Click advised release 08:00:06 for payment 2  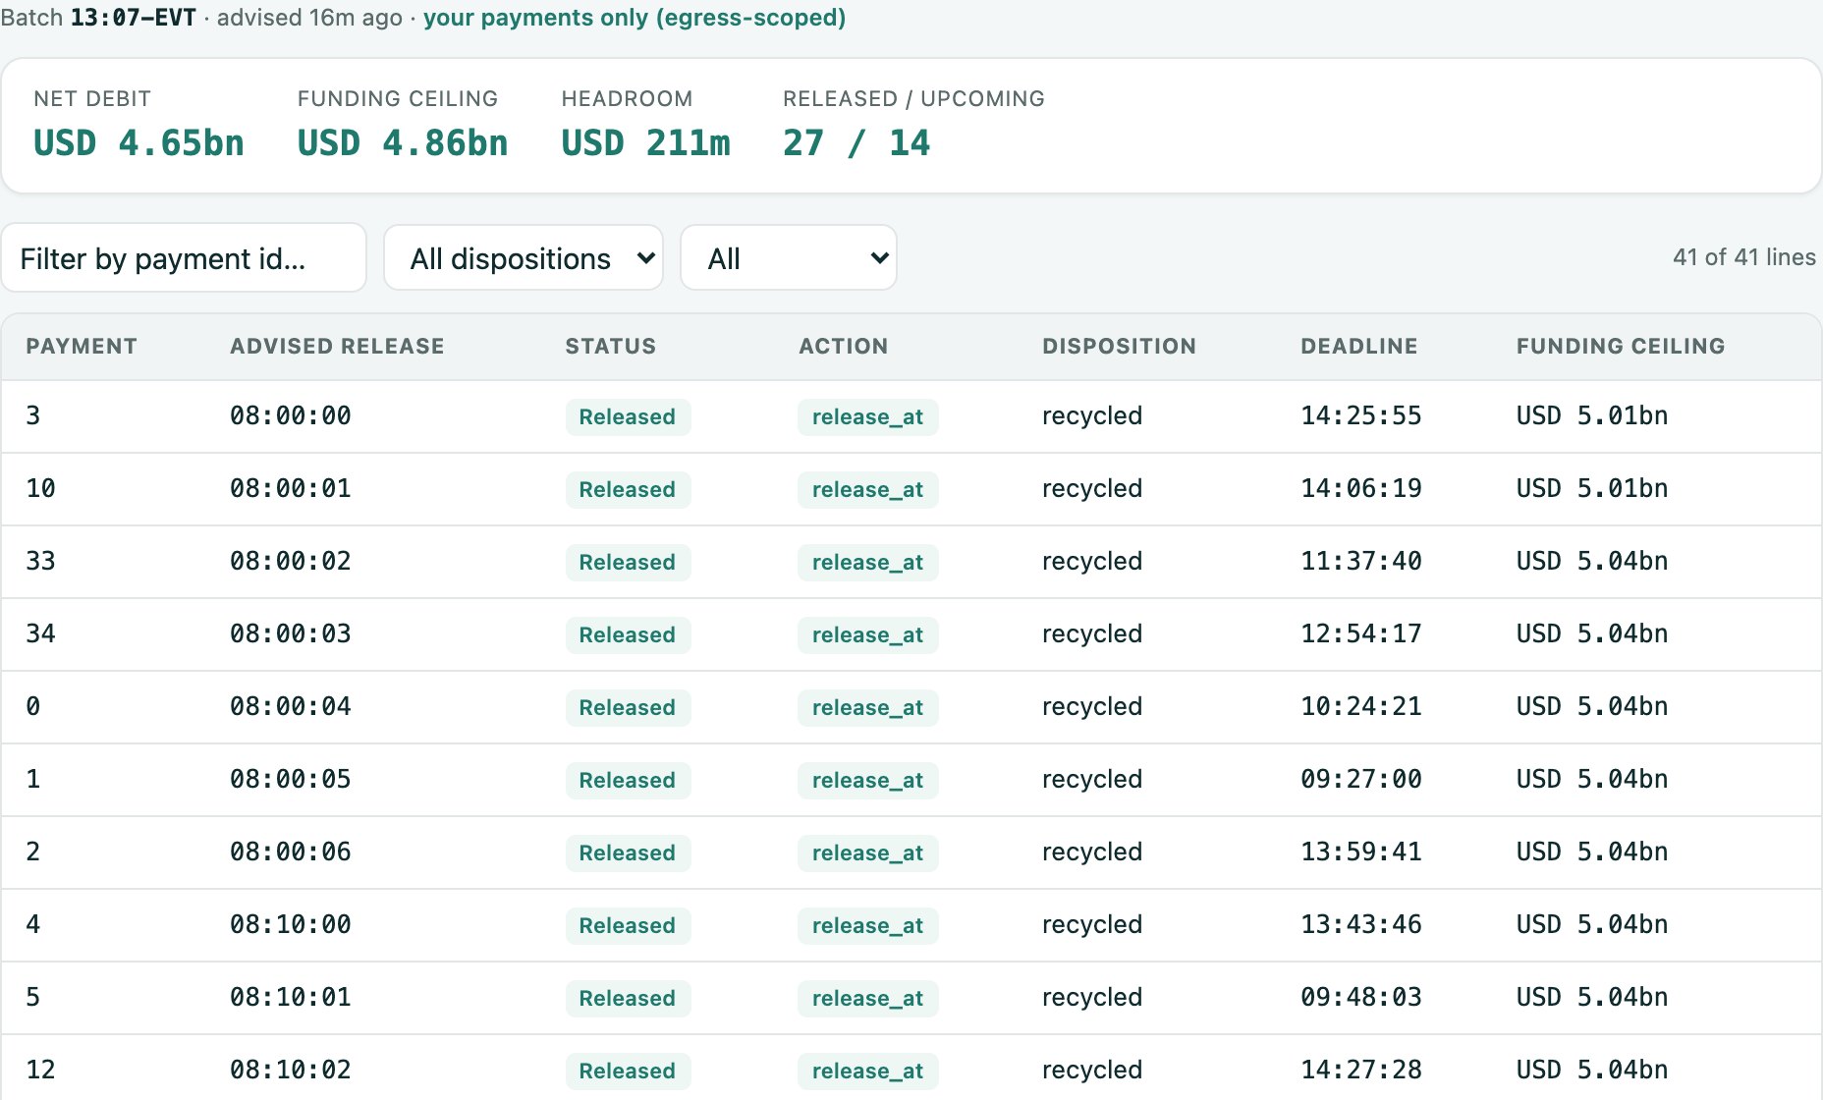pyautogui.click(x=291, y=852)
